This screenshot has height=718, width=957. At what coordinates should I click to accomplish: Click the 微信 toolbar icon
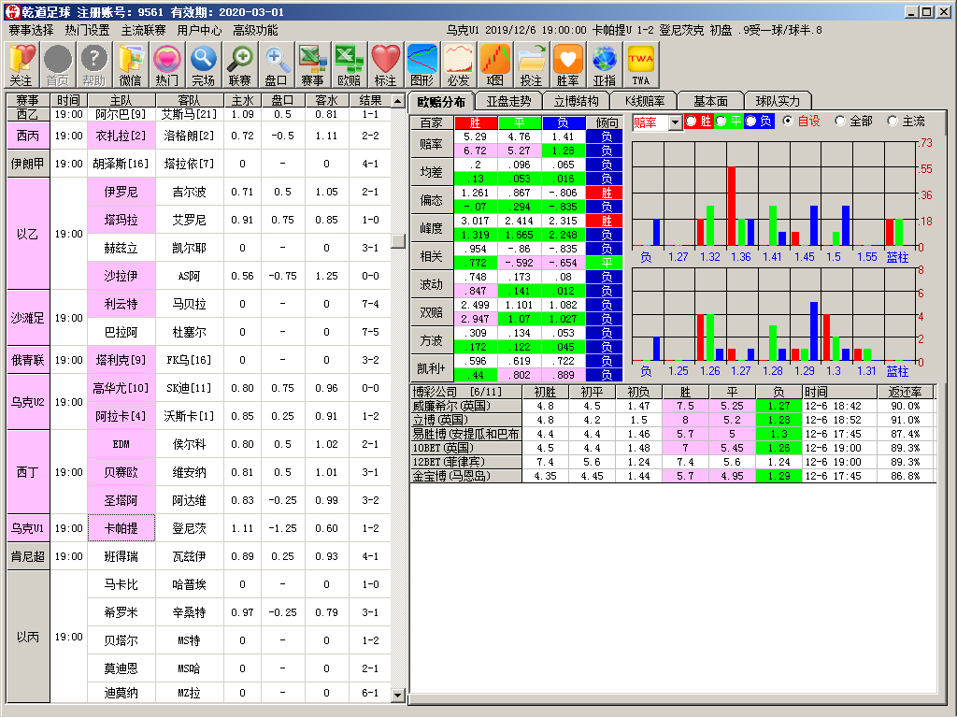point(130,65)
